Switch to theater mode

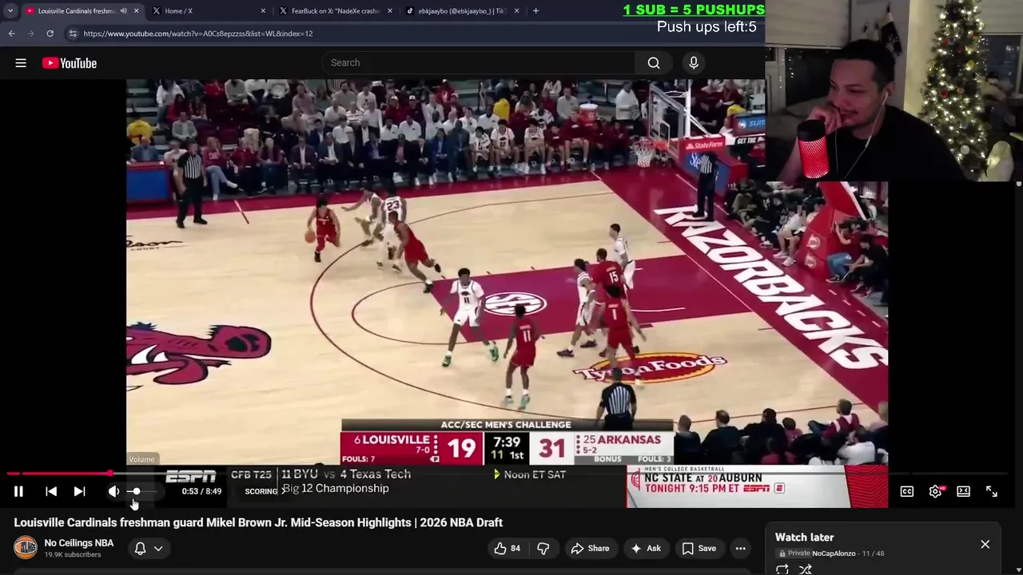(963, 491)
